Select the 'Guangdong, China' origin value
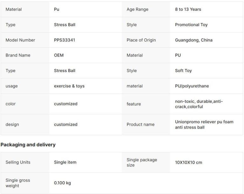The height and width of the screenshot is (194, 244). tap(193, 40)
